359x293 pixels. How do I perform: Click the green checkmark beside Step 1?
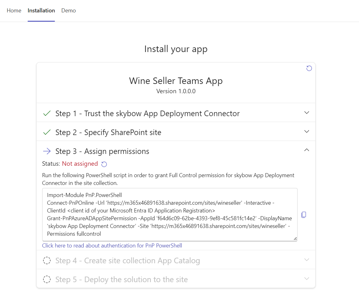[x=47, y=113]
